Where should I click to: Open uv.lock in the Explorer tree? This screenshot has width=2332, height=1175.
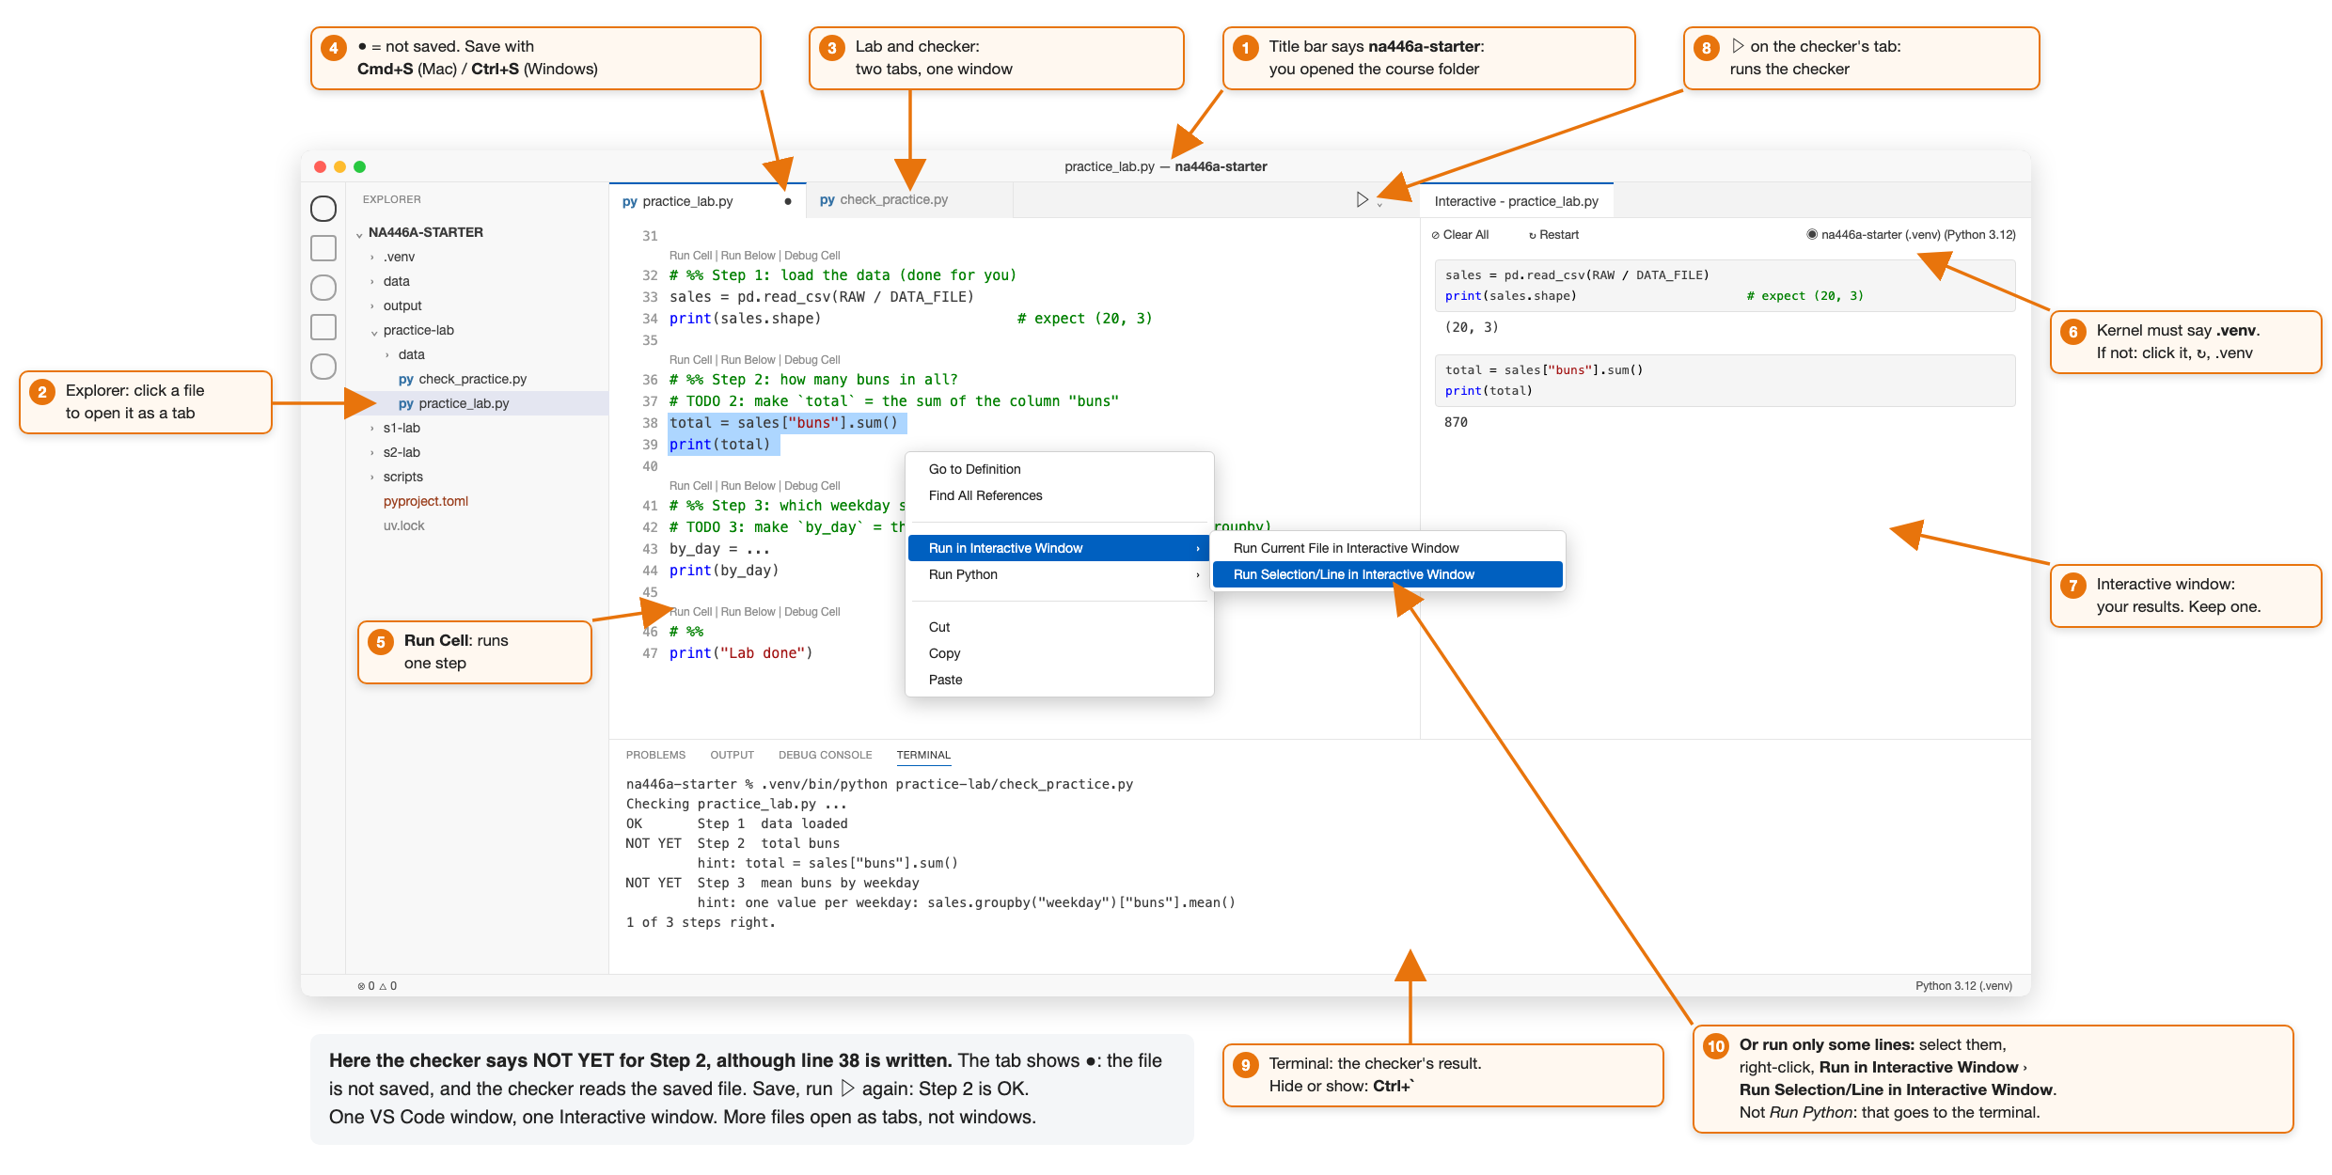point(403,525)
